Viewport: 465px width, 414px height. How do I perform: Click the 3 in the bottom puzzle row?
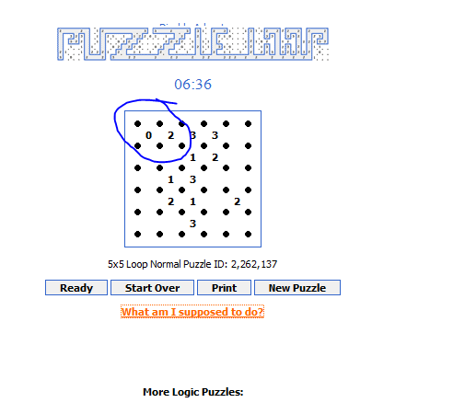pyautogui.click(x=192, y=224)
